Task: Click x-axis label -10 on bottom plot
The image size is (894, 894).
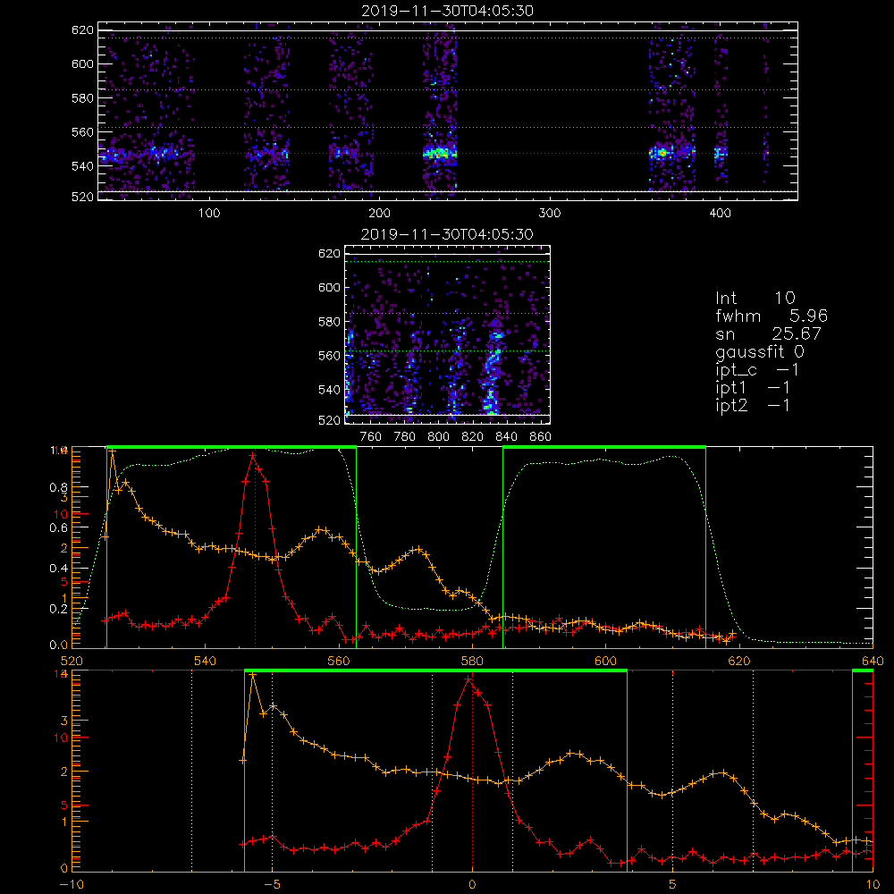Action: pyautogui.click(x=72, y=885)
